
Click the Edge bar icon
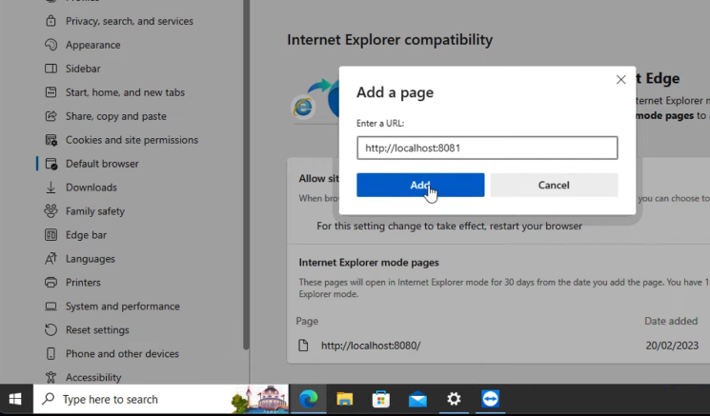[x=51, y=235]
